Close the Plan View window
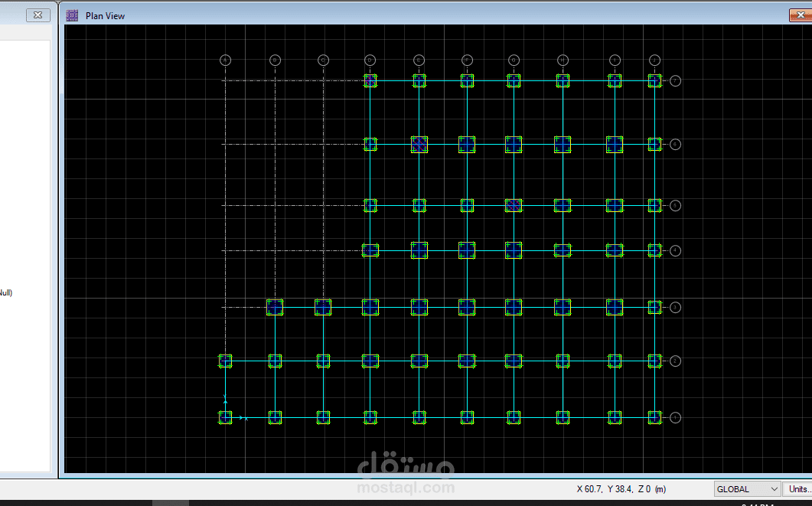812x506 pixels. click(x=800, y=15)
